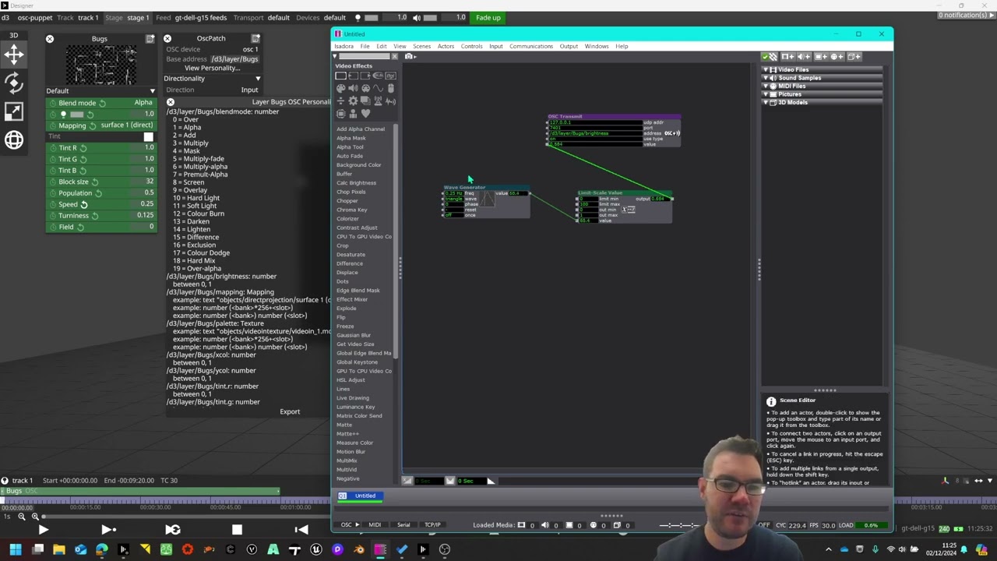This screenshot has width=997, height=561.
Task: Click the camera snapshot icon in Isadora
Action: (x=409, y=56)
